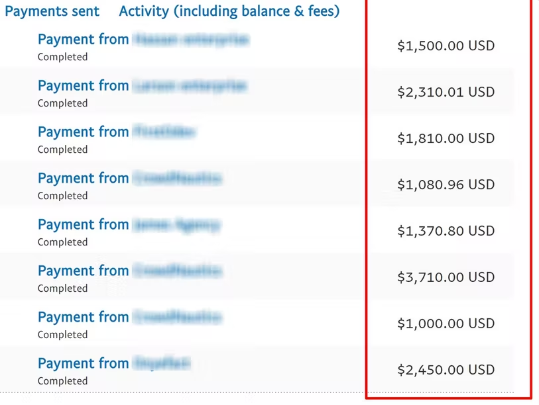The width and height of the screenshot is (539, 405).
Task: Open the payment for $1,810.00 USD
Action: [117, 132]
